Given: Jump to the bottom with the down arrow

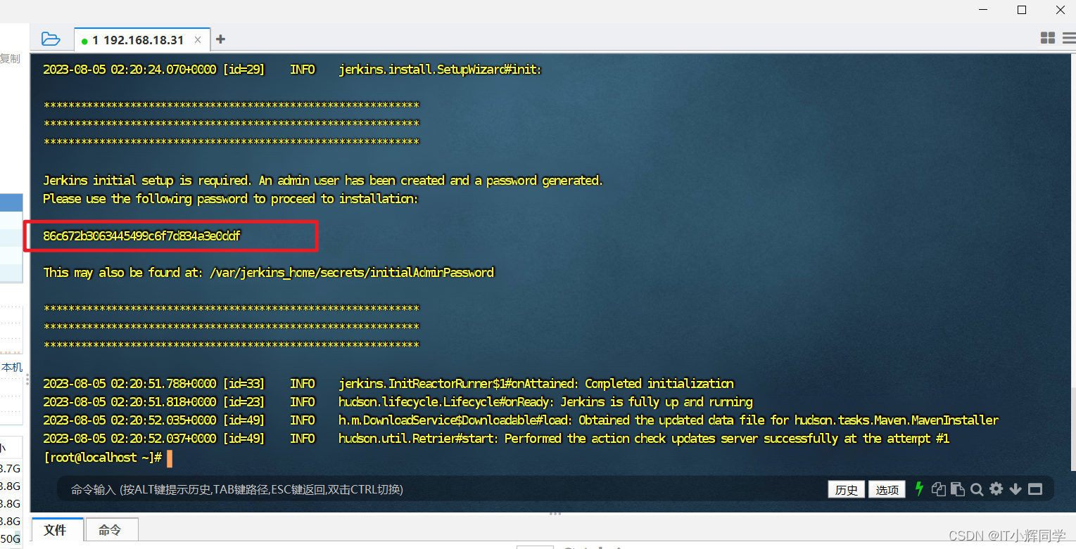Looking at the screenshot, I should point(1015,489).
